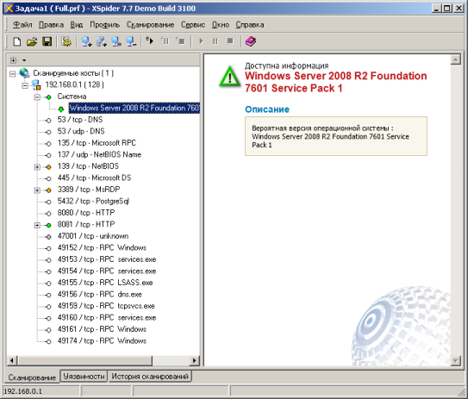Remove a host with the computer minus icon

(x=131, y=41)
